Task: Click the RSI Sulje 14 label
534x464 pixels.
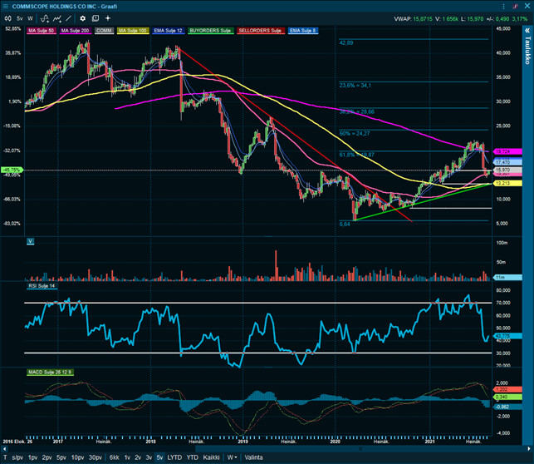Action: click(x=44, y=286)
